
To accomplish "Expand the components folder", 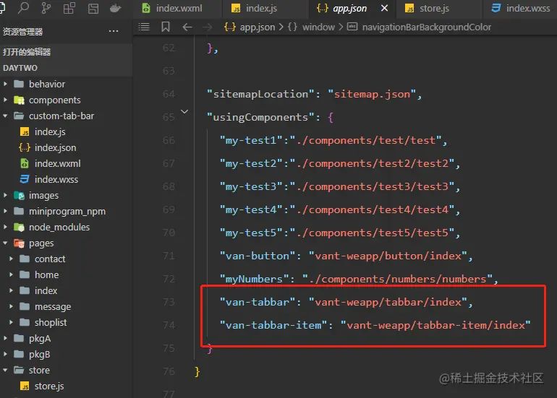I will 5,100.
